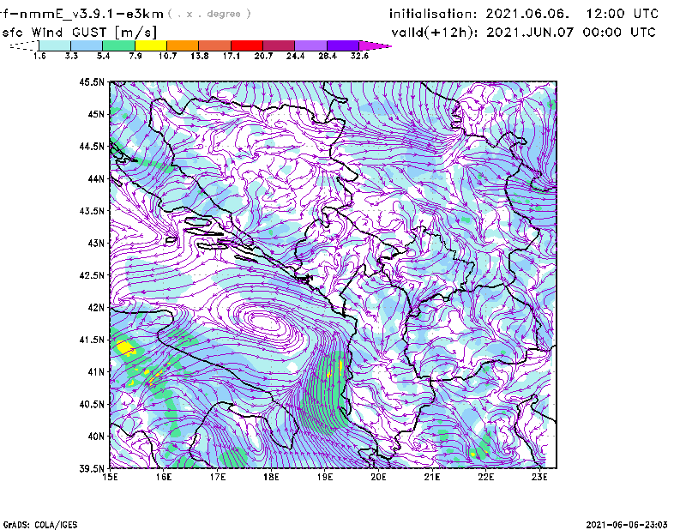Screen dimensions: 686x530
Task: Click the 41.5N latitude label
Action: point(92,340)
